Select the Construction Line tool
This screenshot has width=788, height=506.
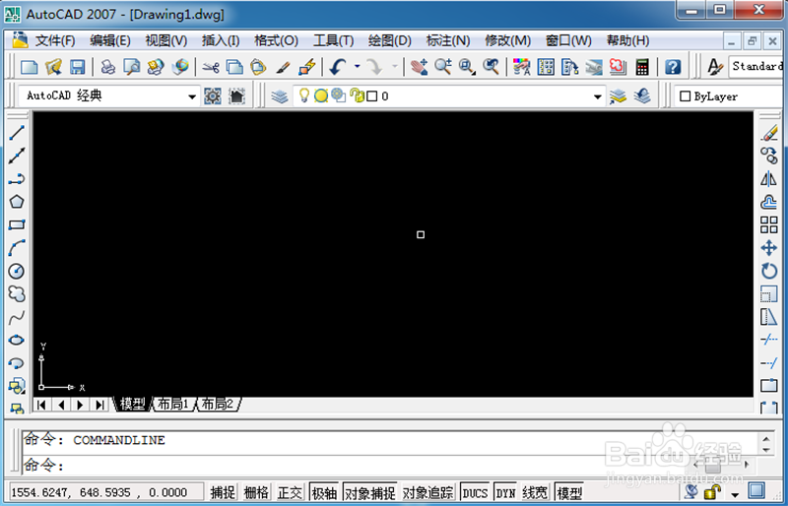pyautogui.click(x=17, y=156)
